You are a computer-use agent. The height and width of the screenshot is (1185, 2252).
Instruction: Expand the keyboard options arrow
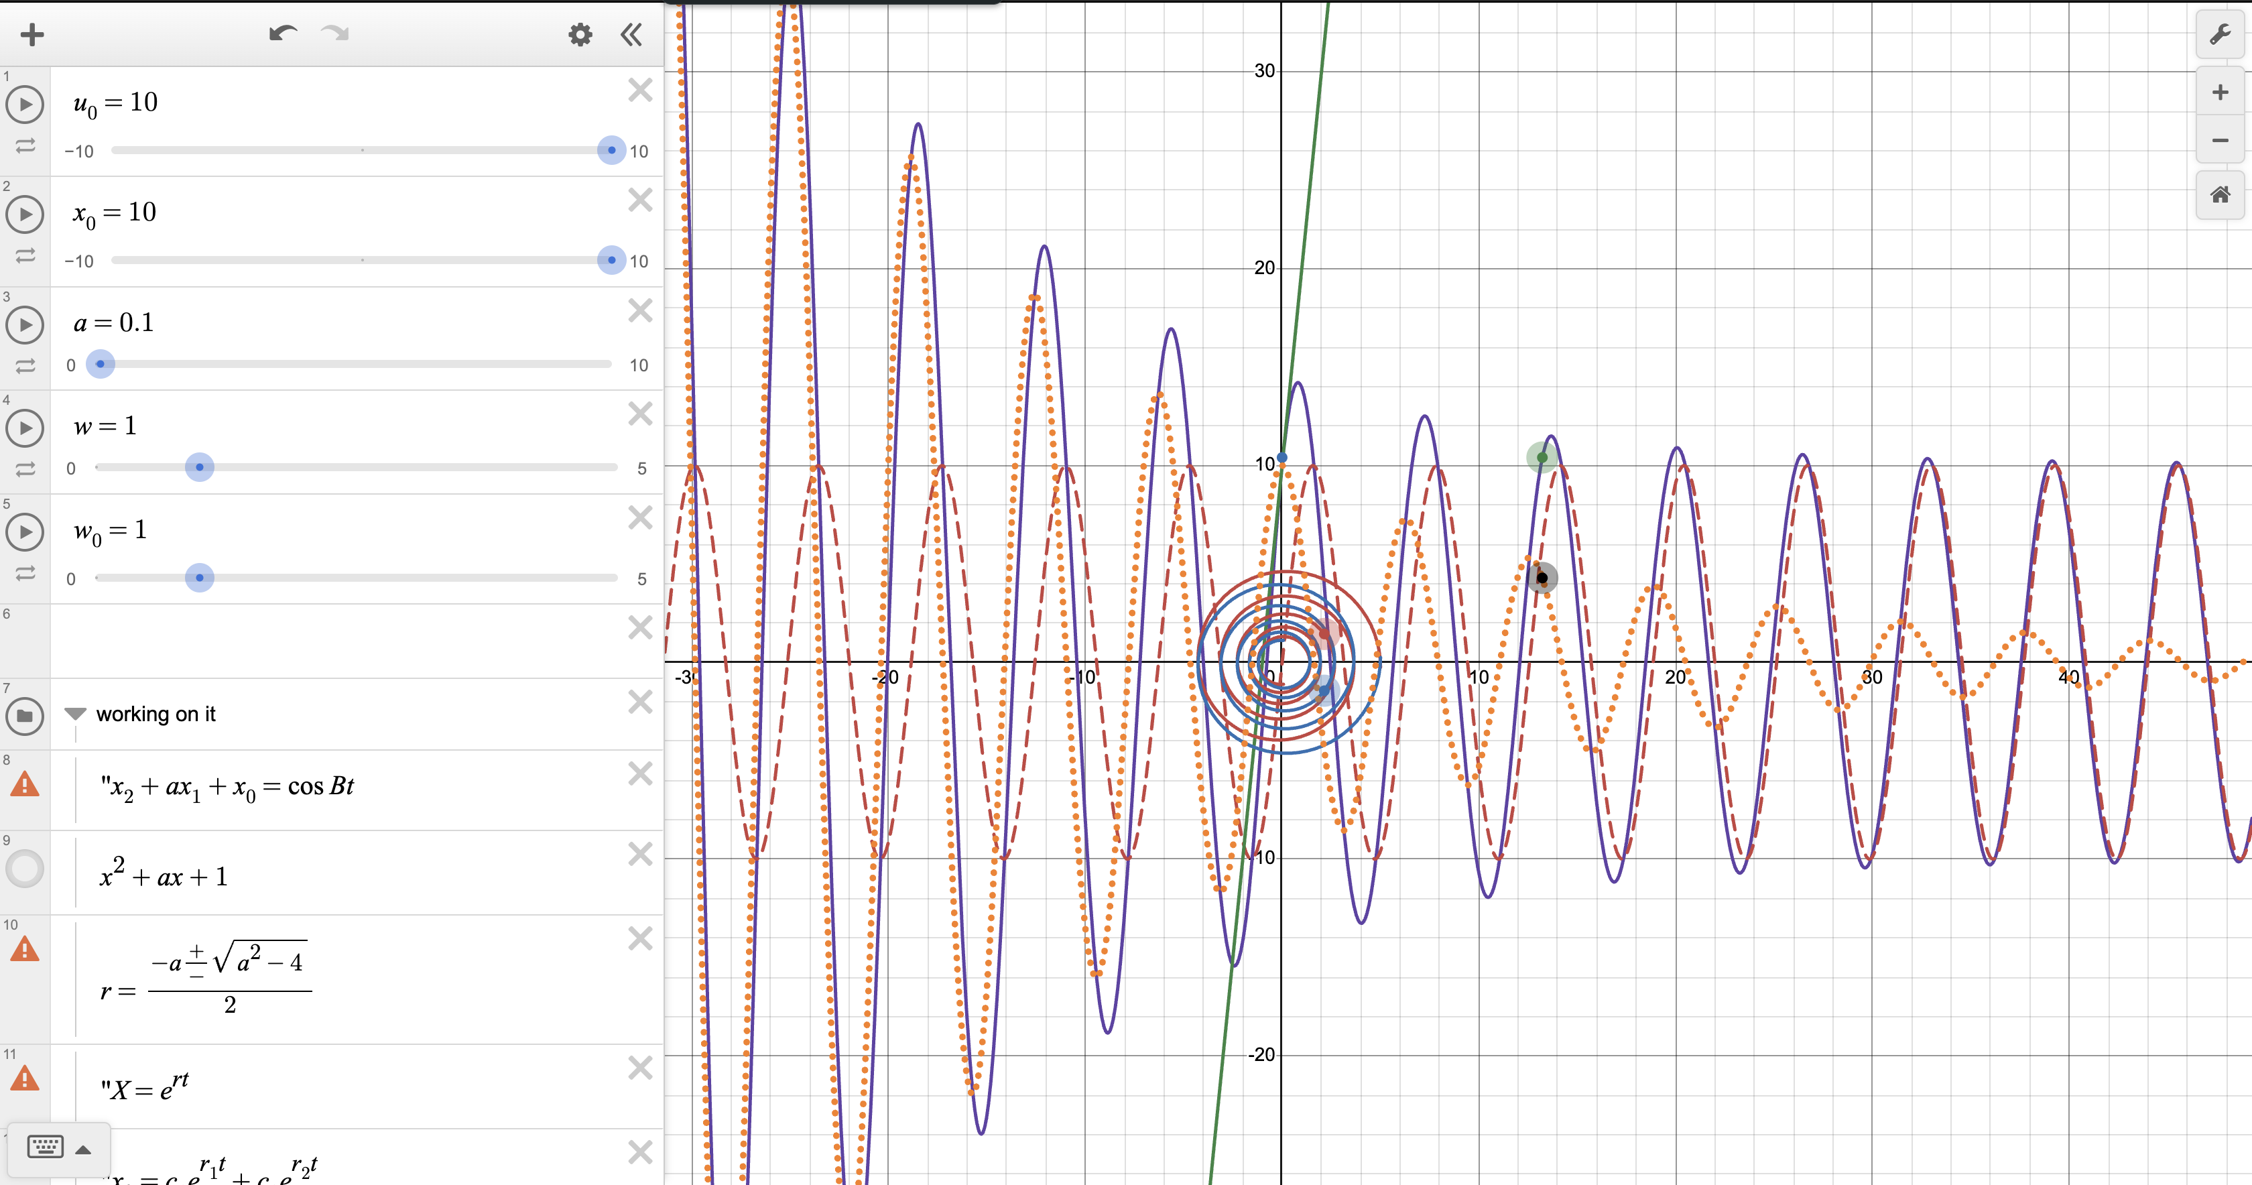point(83,1149)
